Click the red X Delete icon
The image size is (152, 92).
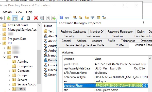36,18
